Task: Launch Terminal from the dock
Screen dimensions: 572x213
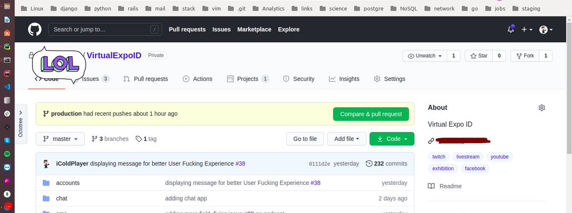Action: 7,60
